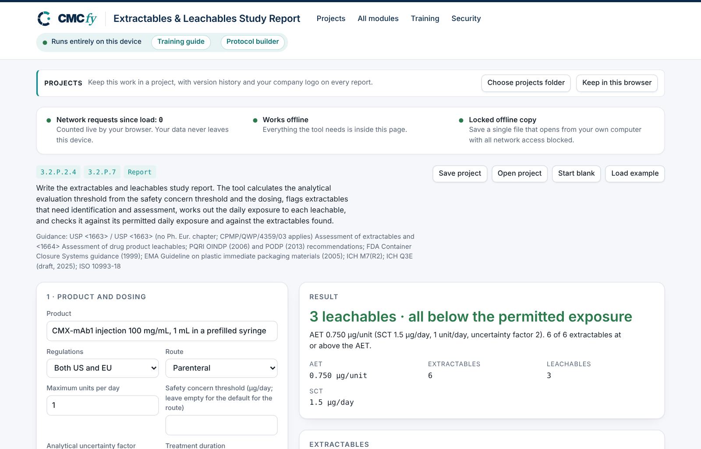The width and height of the screenshot is (701, 449).
Task: Select the 3.2.P.2.4 tag
Action: pos(58,172)
